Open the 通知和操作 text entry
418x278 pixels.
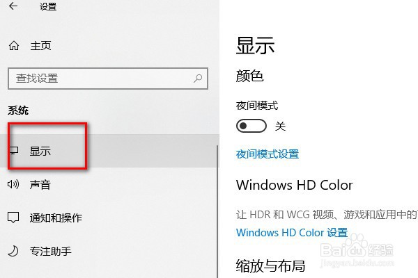tap(56, 218)
